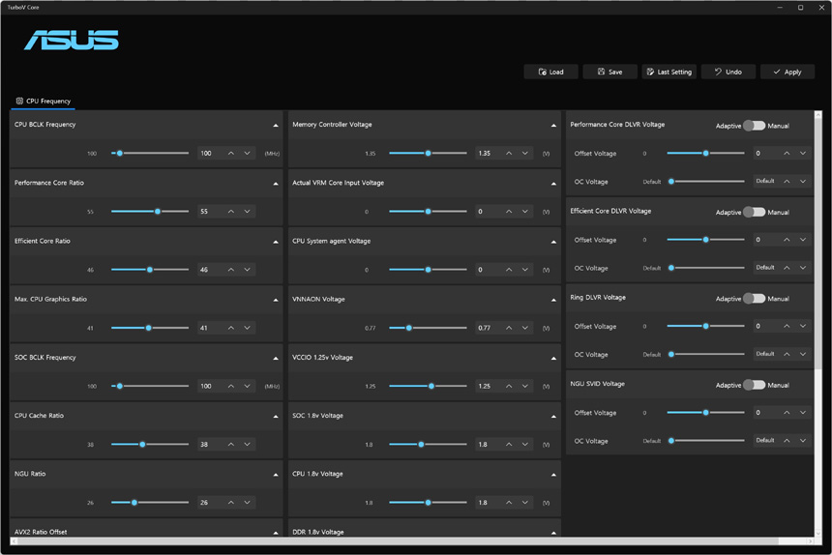832x555 pixels.
Task: Toggle Performance Core DLVR Voltage to Manual
Action: click(754, 126)
